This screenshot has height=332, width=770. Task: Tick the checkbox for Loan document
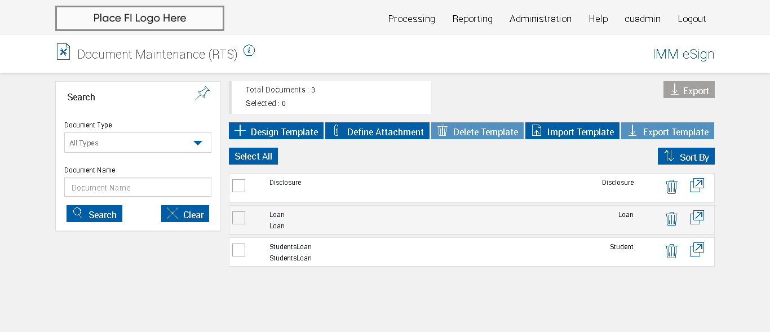click(x=239, y=218)
